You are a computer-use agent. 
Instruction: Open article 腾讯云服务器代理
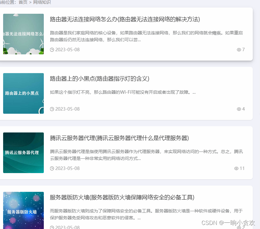(120, 138)
